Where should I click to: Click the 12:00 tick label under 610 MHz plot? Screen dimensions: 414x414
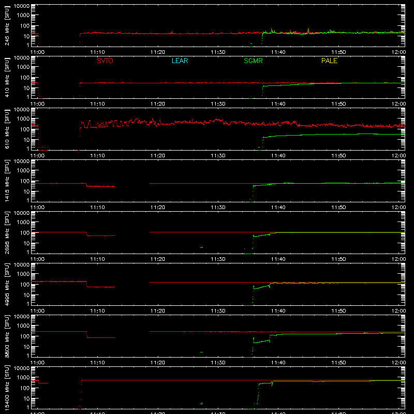(398, 156)
